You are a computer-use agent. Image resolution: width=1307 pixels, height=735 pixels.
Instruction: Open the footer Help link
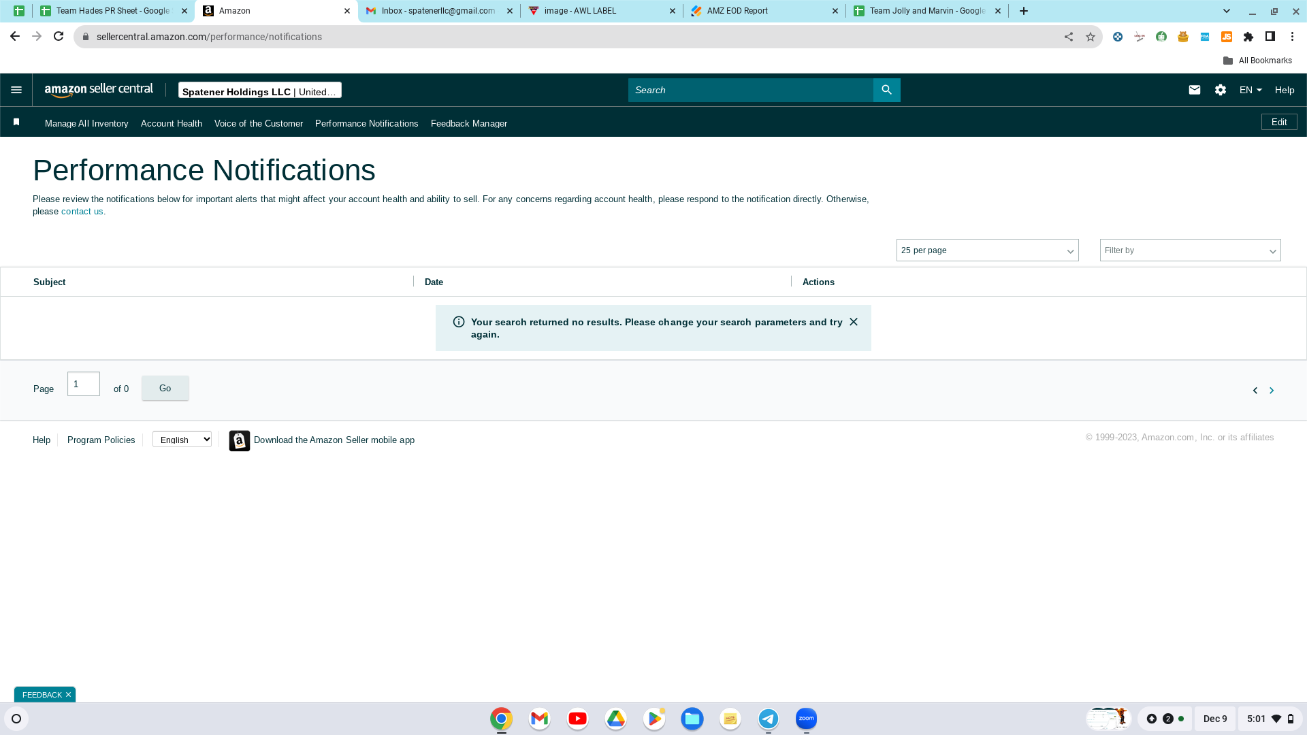click(x=42, y=440)
